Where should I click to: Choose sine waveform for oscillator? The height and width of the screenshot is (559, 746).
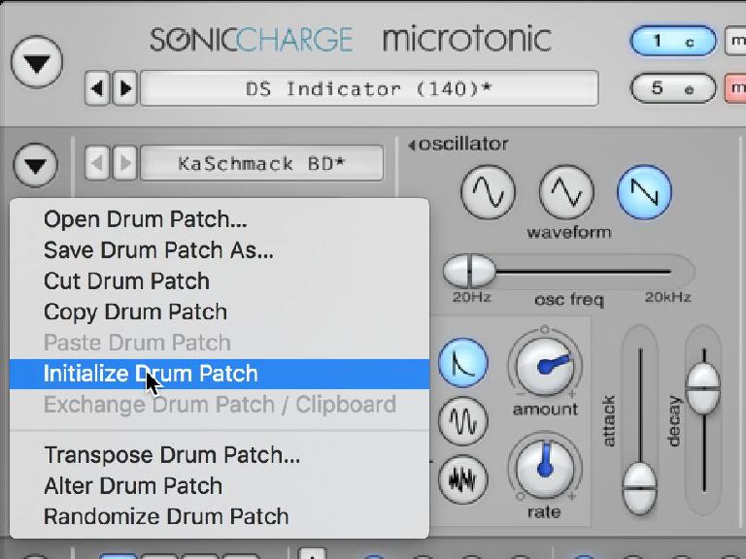(489, 191)
